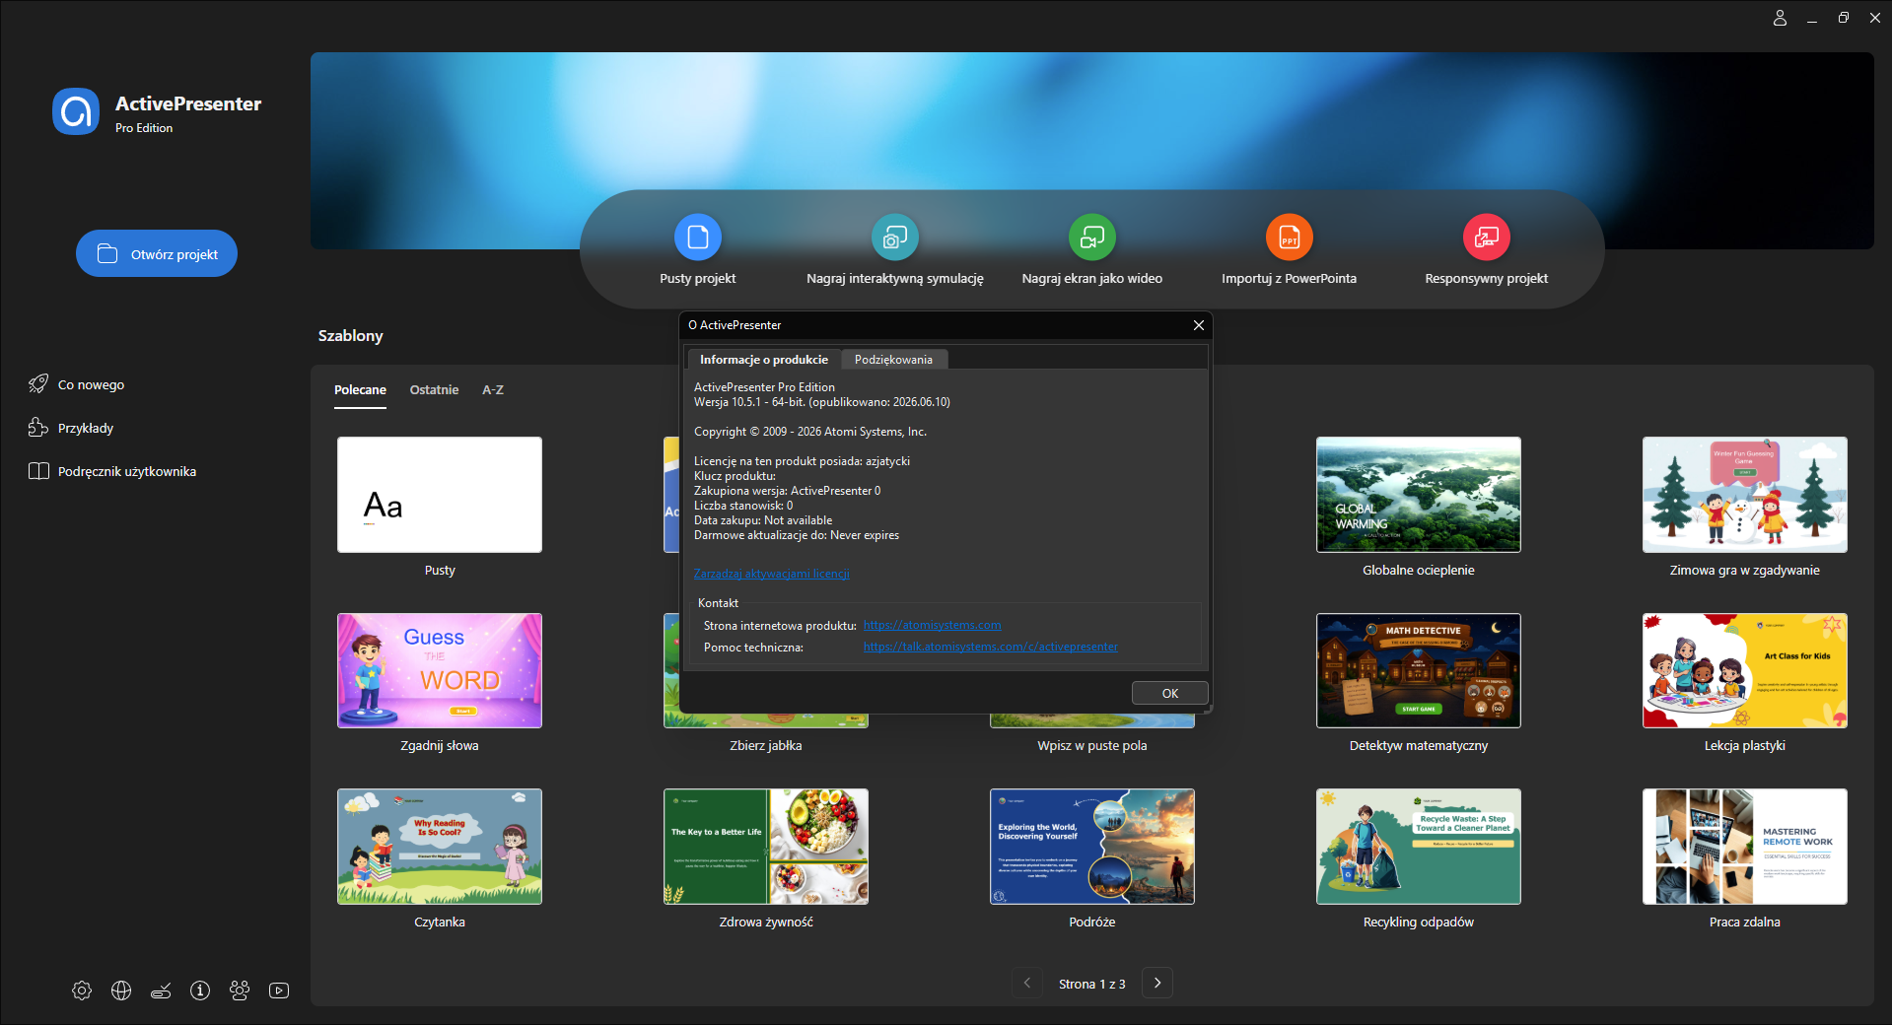Viewport: 1892px width, 1025px height.
Task: Select the Podróże template
Action: pos(1092,847)
